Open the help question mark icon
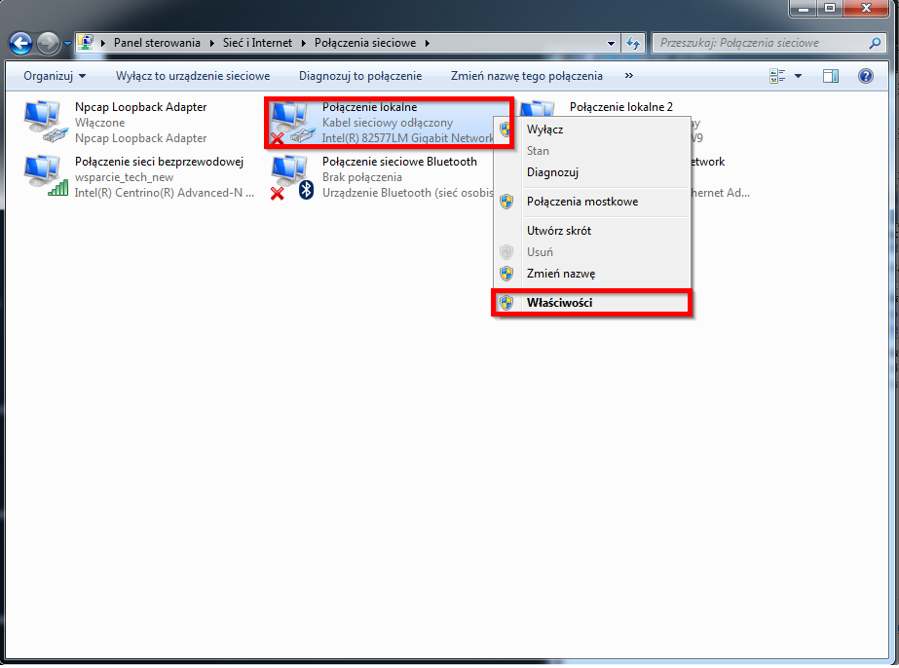899x668 pixels. click(865, 76)
